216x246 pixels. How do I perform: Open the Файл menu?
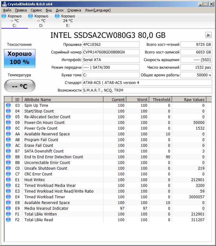click(x=7, y=10)
